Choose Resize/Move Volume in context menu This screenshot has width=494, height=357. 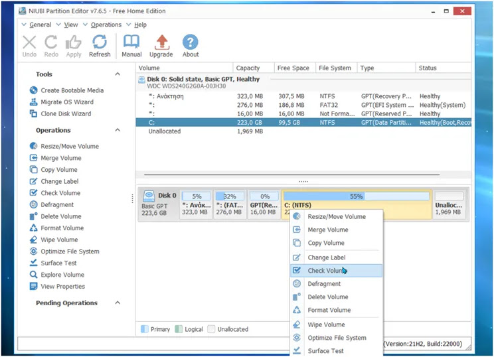tap(337, 216)
